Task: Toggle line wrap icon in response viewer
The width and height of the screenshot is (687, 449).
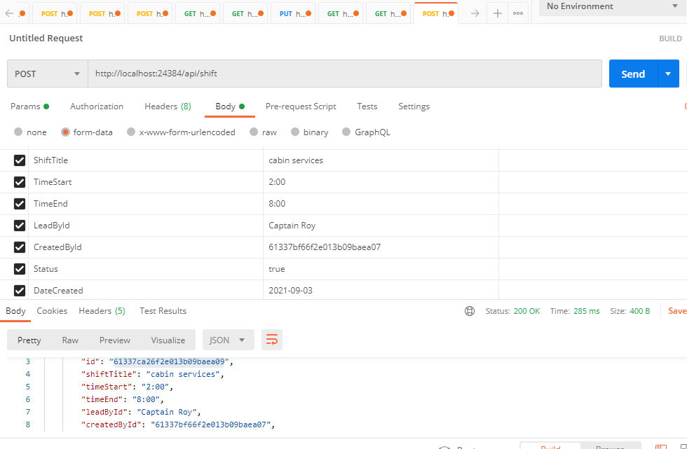Action: coord(272,340)
